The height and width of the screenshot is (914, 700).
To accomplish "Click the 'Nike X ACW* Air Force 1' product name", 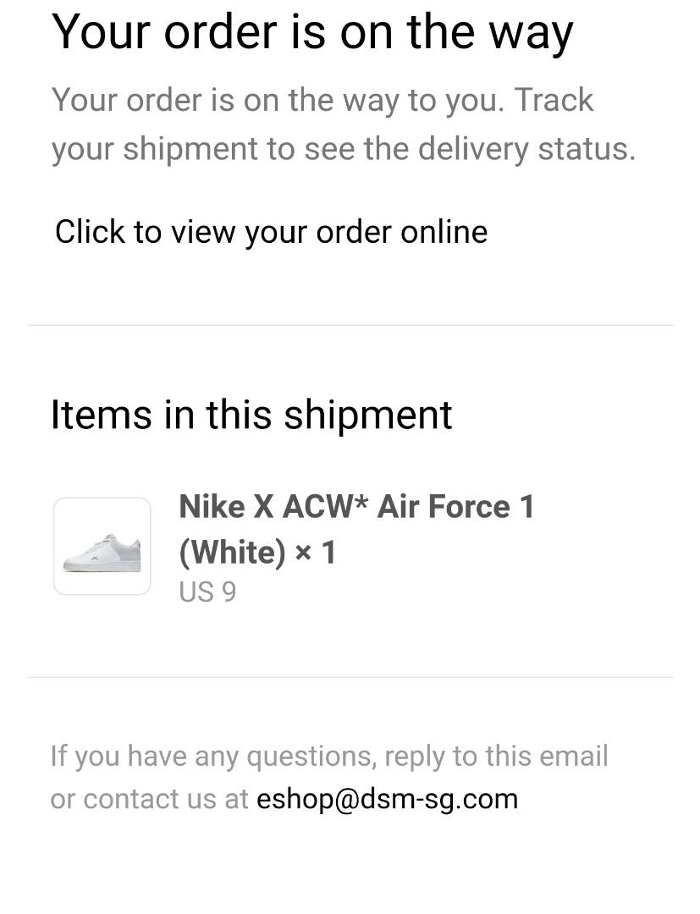I will [356, 507].
